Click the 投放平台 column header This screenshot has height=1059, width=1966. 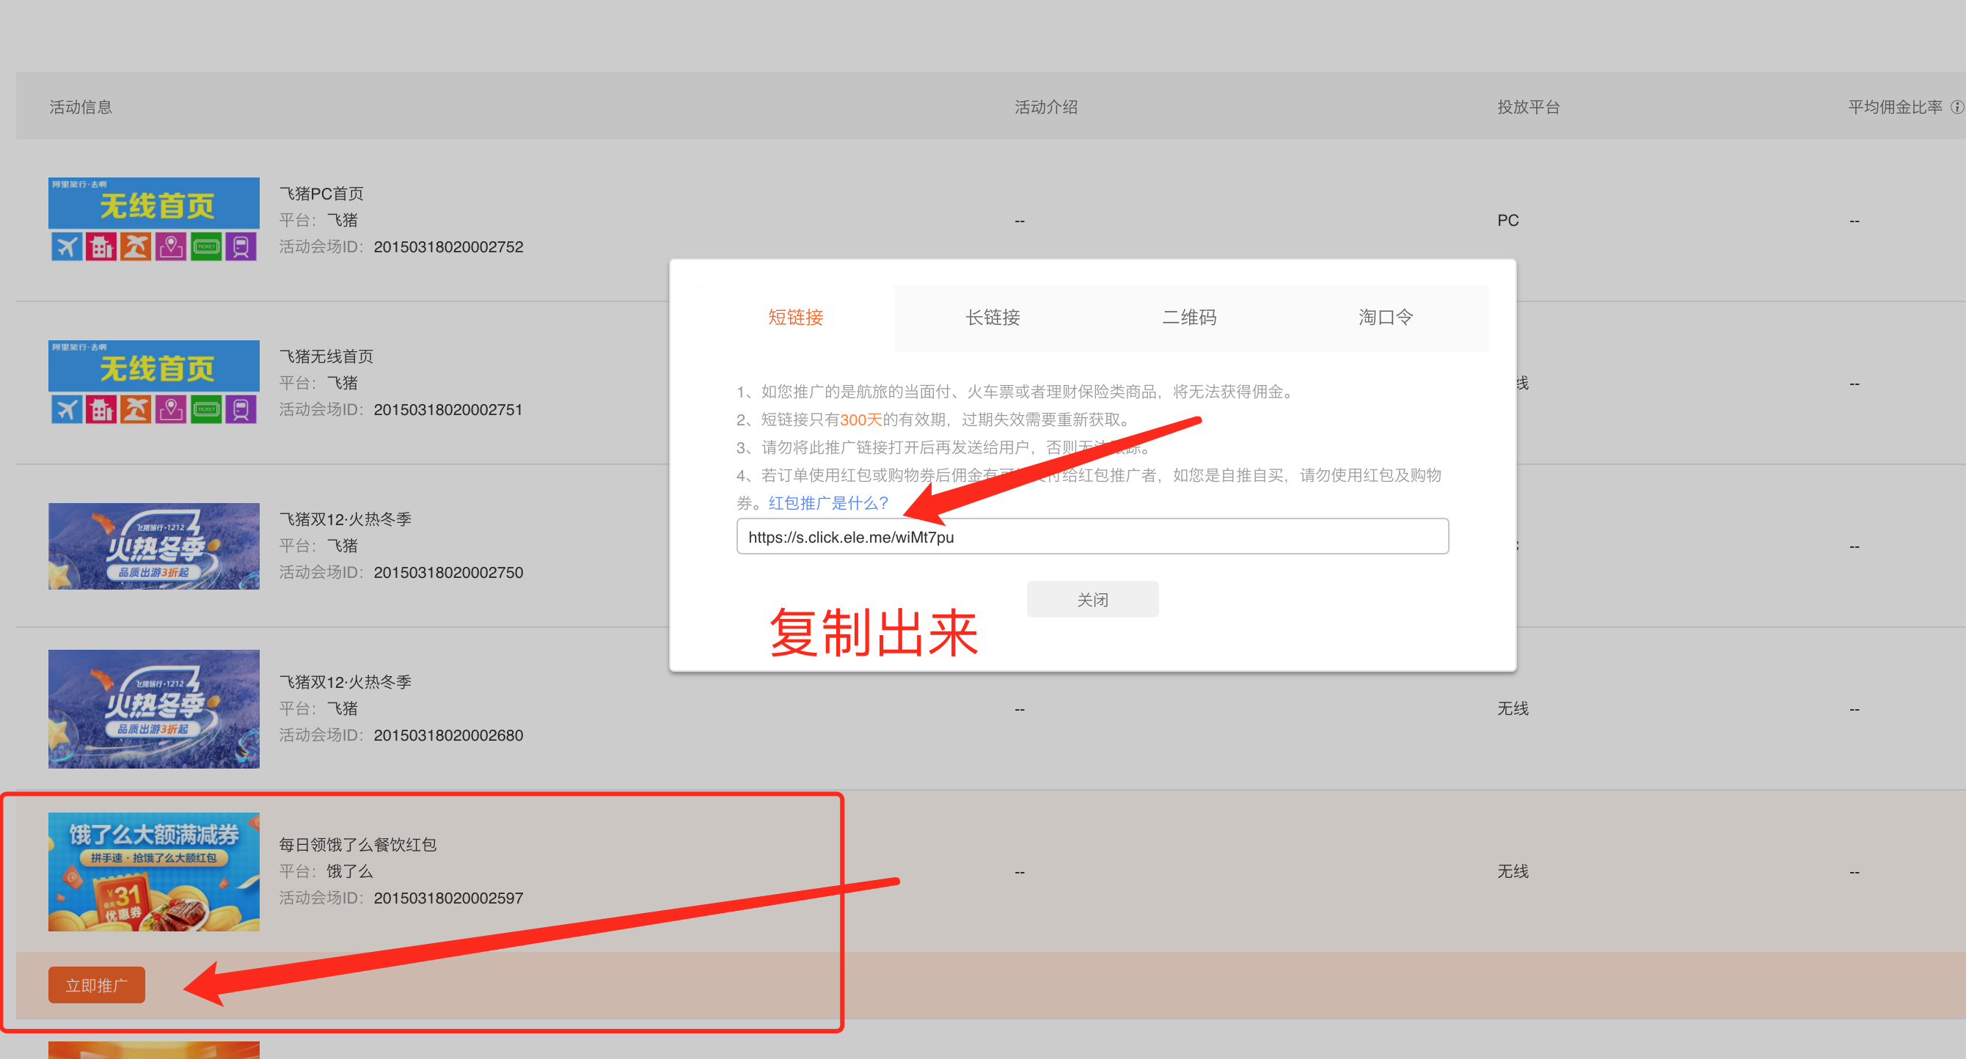click(1528, 108)
